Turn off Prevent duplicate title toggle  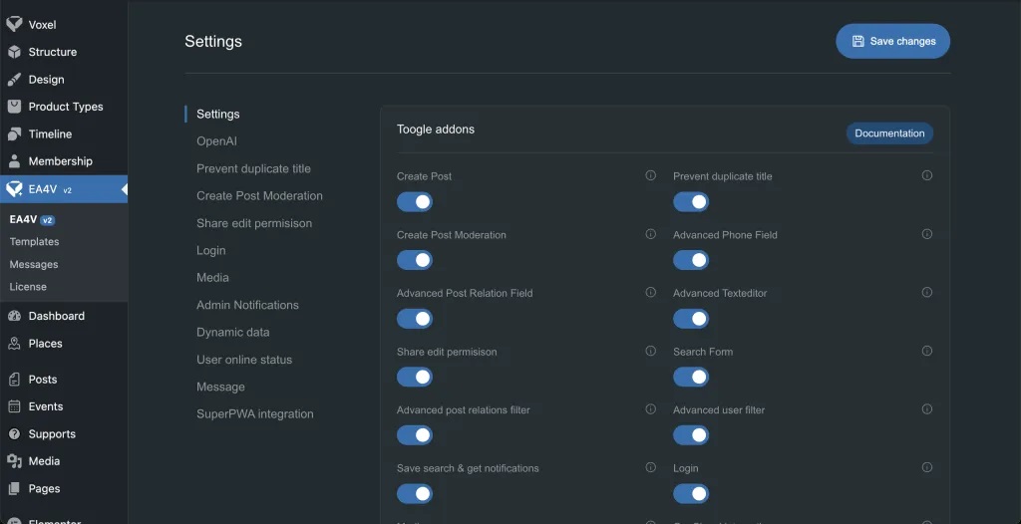(691, 202)
